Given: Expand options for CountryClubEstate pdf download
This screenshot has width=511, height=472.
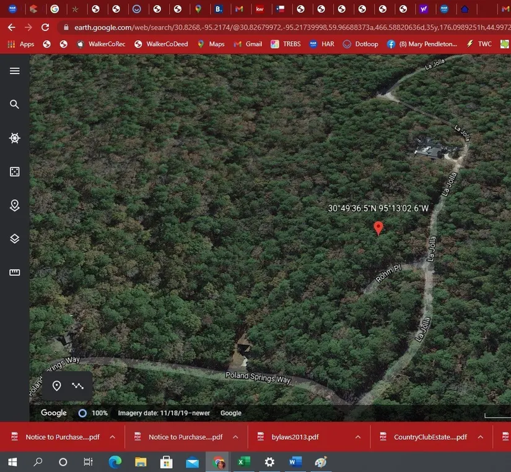Looking at the screenshot, I should click(480, 437).
